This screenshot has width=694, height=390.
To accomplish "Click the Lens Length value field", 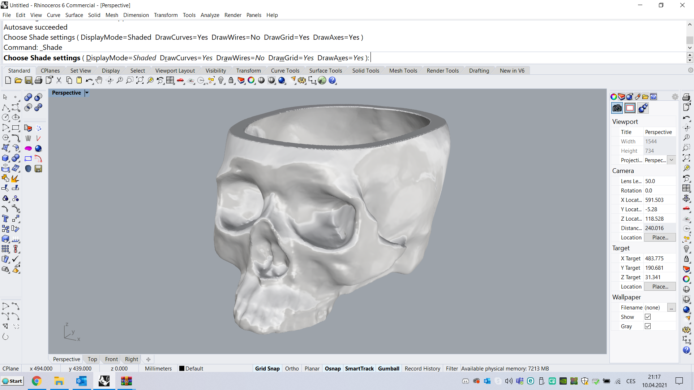I will pyautogui.click(x=660, y=181).
